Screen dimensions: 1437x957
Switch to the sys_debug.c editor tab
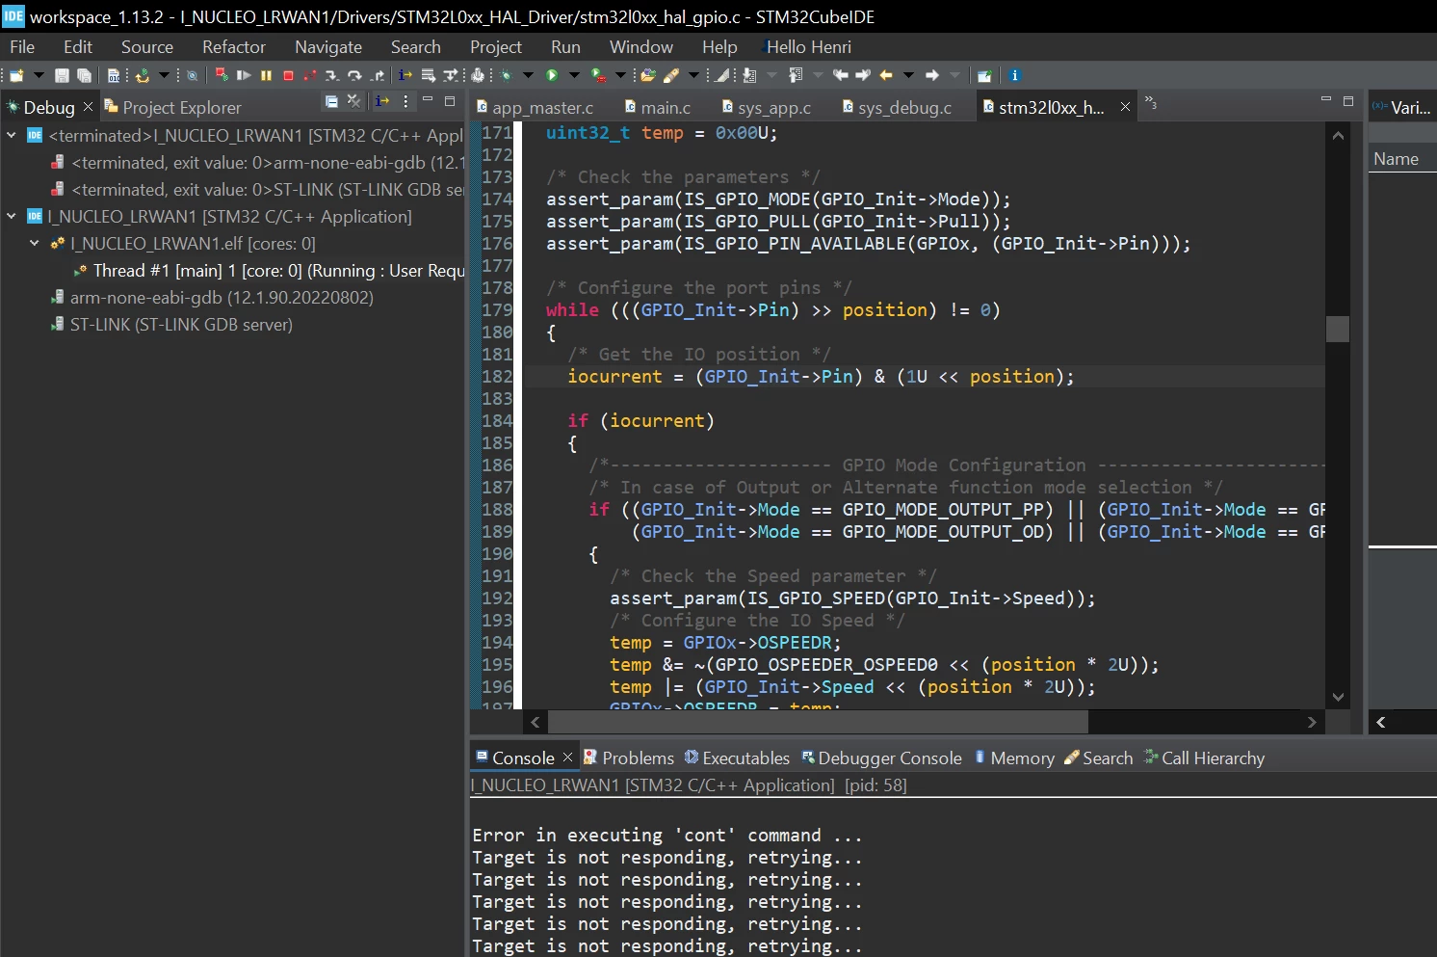pos(897,107)
